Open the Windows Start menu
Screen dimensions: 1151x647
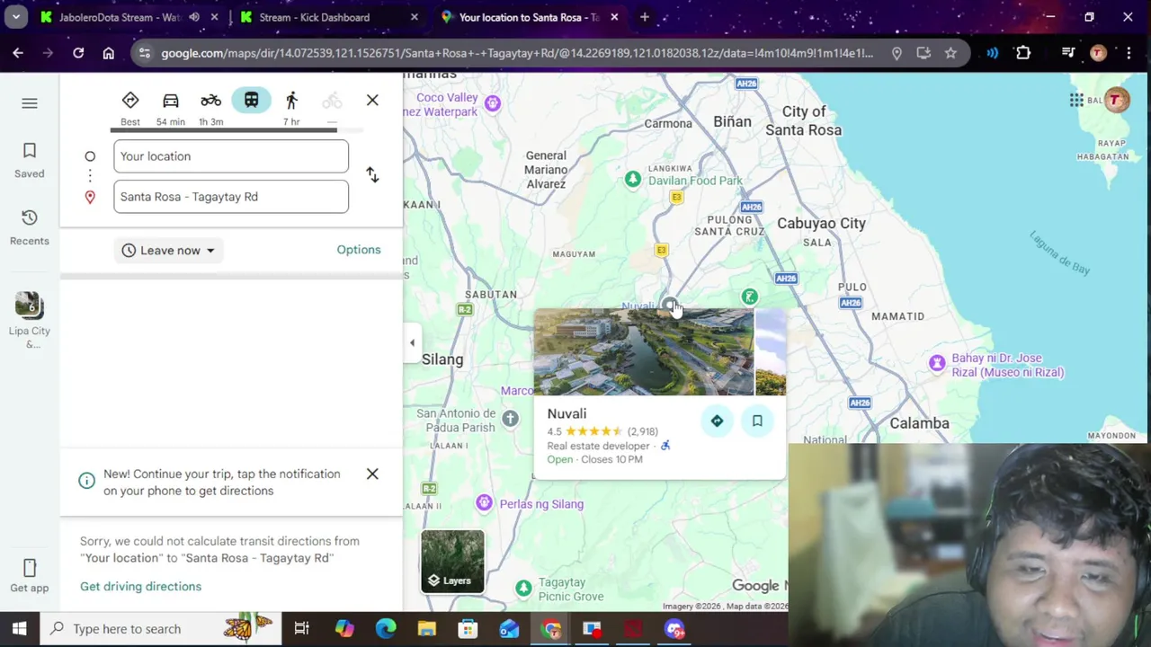19,629
